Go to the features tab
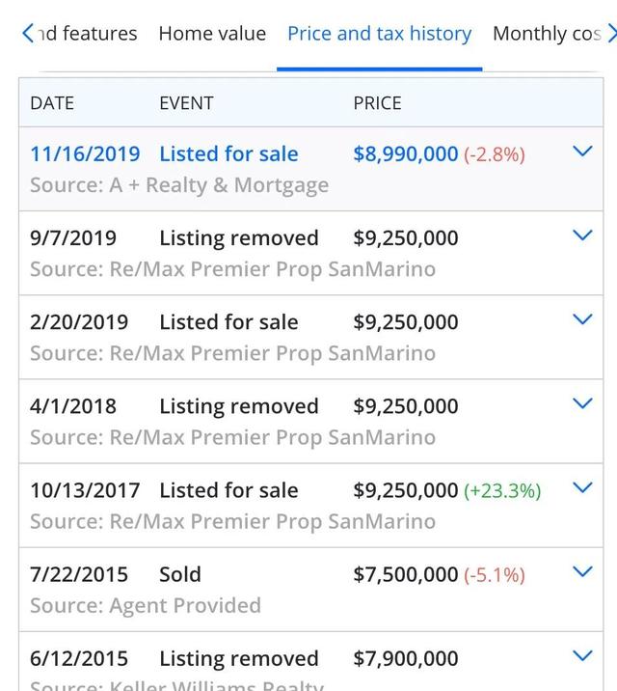The width and height of the screenshot is (617, 691). tap(88, 34)
